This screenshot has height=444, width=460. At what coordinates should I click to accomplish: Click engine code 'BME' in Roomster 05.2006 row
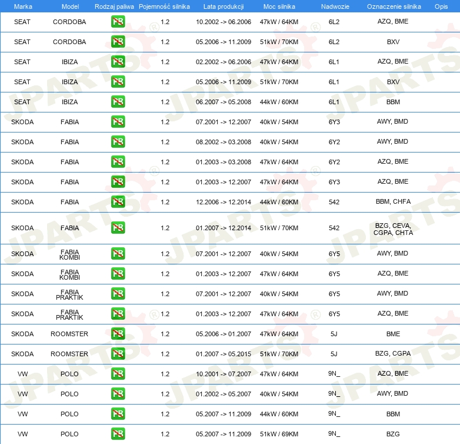click(393, 334)
